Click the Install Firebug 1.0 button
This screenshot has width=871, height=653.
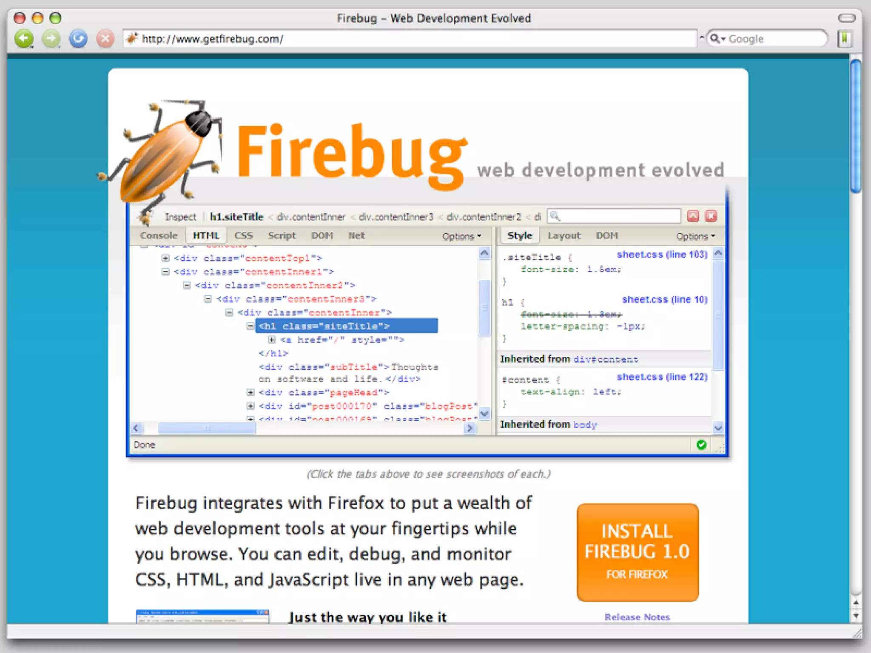click(638, 552)
